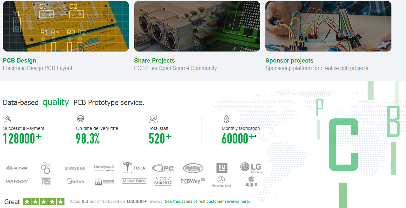Click the Tesla logo
The image size is (406, 208).
coord(134,168)
